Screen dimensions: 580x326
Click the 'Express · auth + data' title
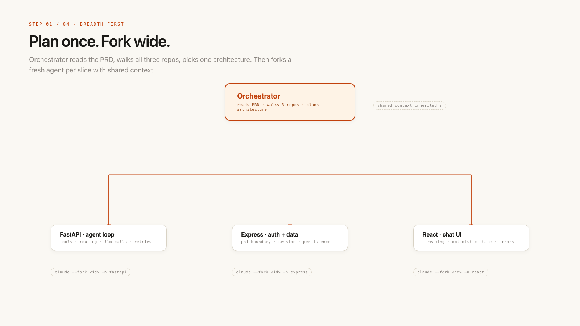(269, 234)
